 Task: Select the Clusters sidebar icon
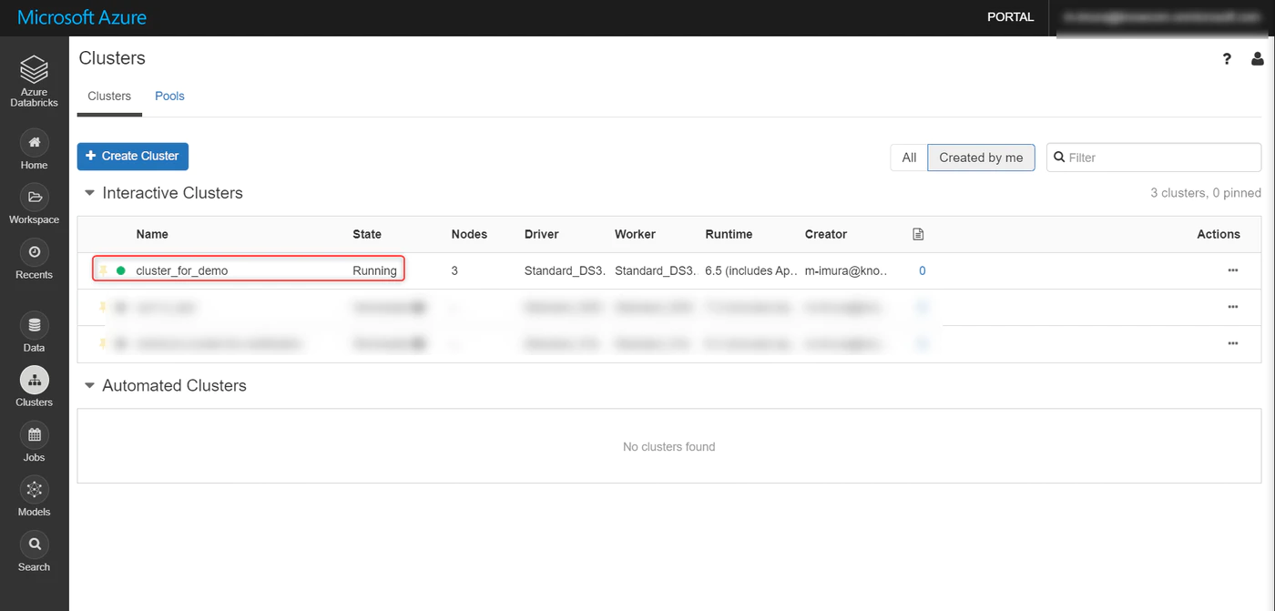click(34, 380)
